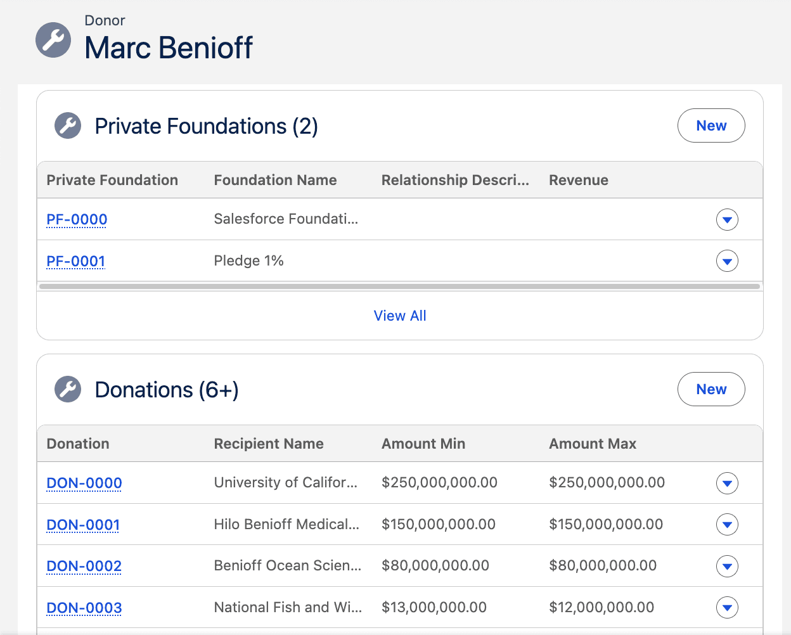Open row actions for DON-0000
This screenshot has width=791, height=635.
coord(727,483)
